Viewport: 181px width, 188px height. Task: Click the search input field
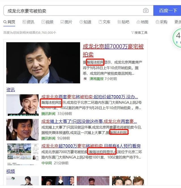[74, 11]
